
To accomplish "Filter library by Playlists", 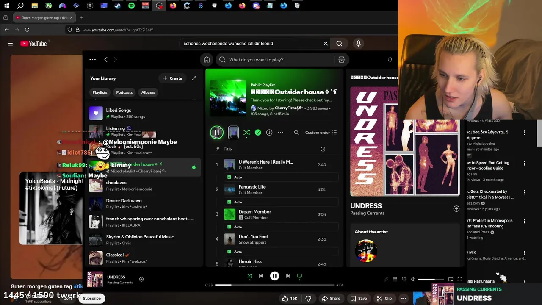I will point(100,92).
